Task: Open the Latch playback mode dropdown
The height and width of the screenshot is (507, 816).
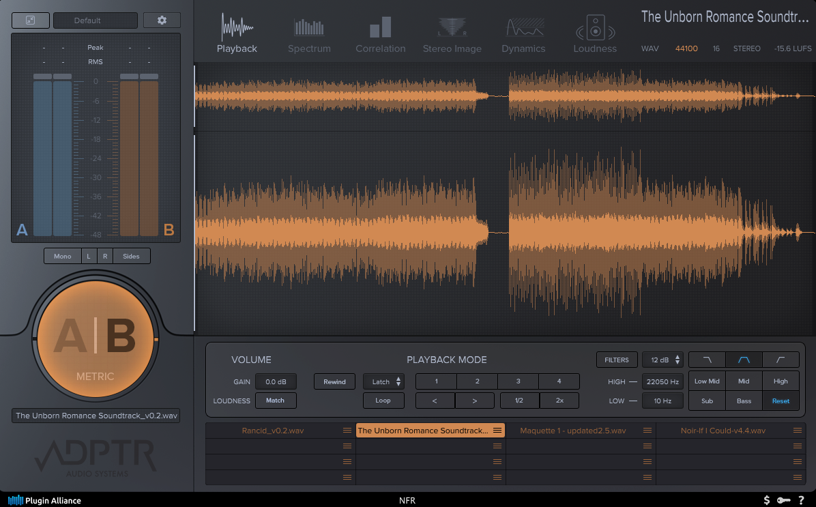Action: (383, 381)
